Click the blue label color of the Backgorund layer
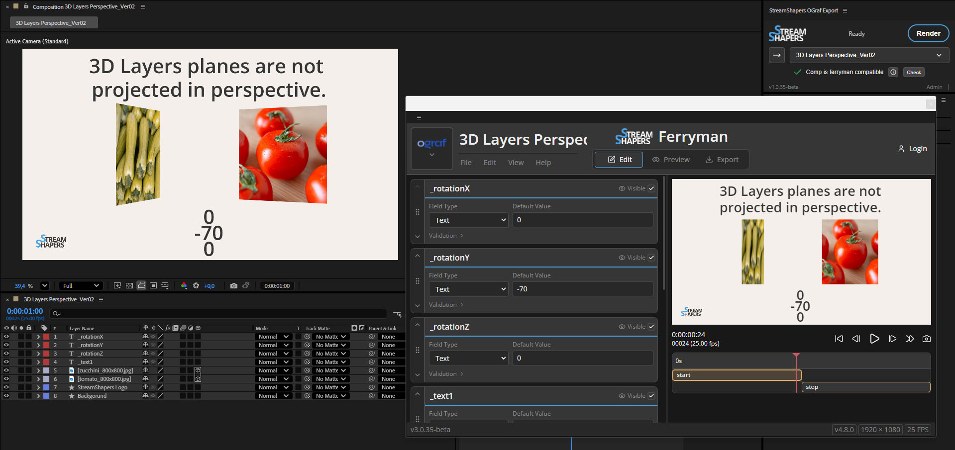955x450 pixels. (46, 396)
